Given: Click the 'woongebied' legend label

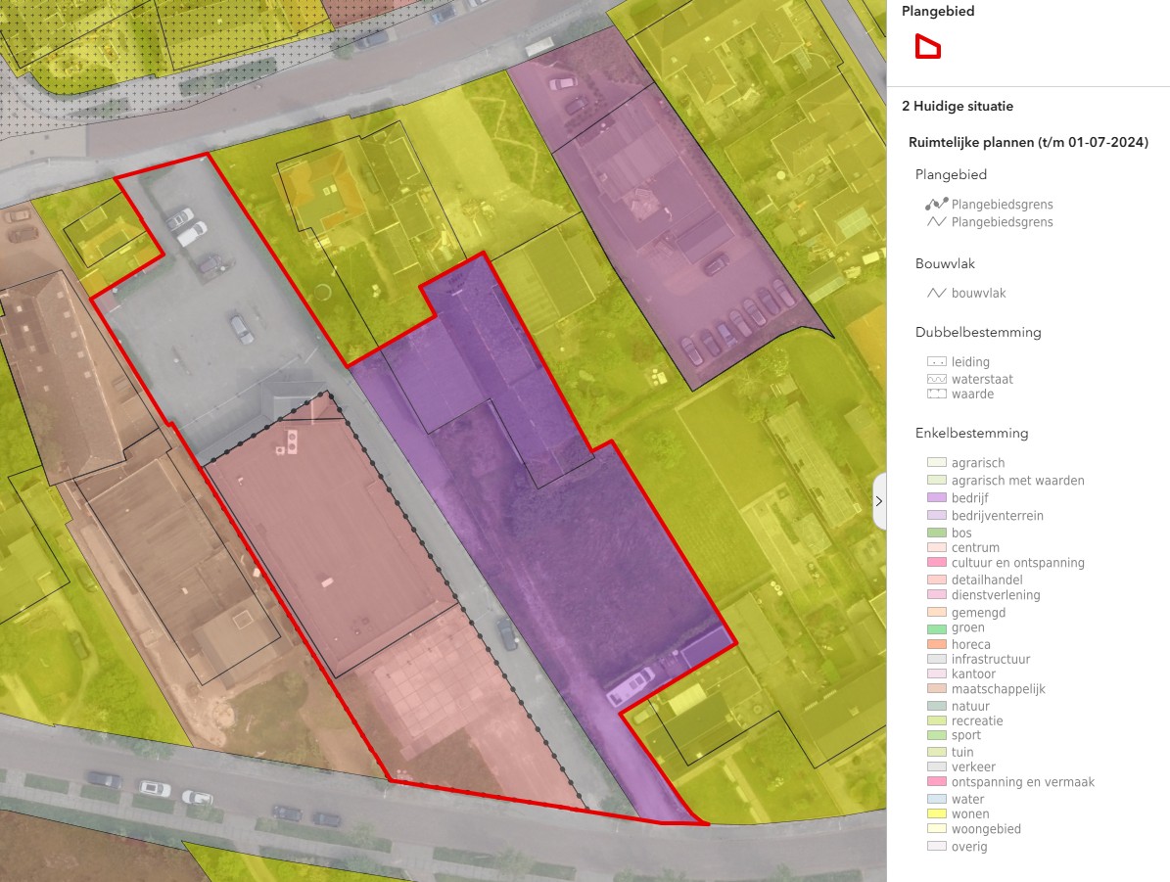Looking at the screenshot, I should click(x=986, y=829).
